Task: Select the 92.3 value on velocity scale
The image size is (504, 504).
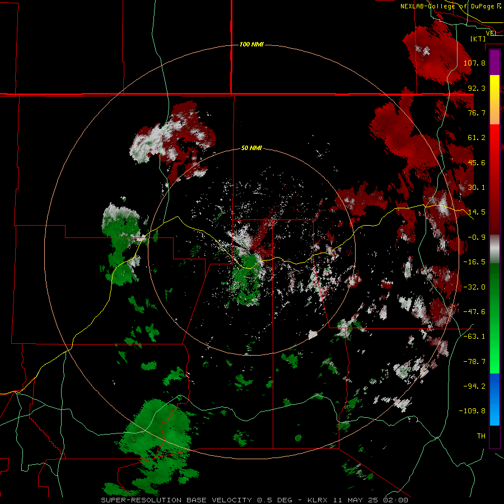Action: point(477,88)
